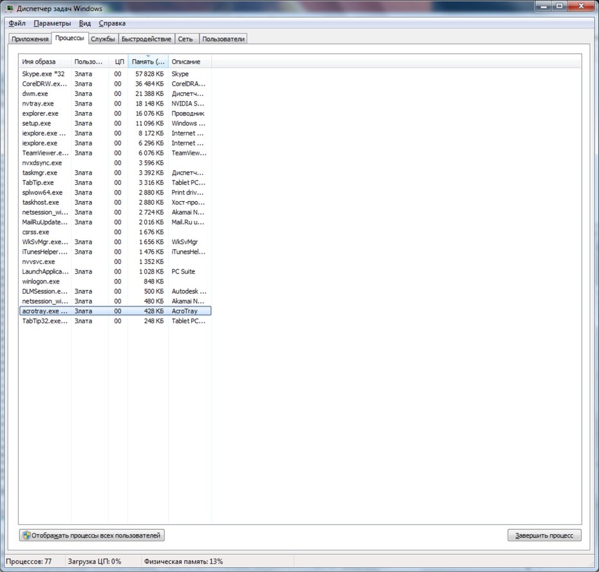Open the Справка menu
599x572 pixels.
[x=112, y=23]
